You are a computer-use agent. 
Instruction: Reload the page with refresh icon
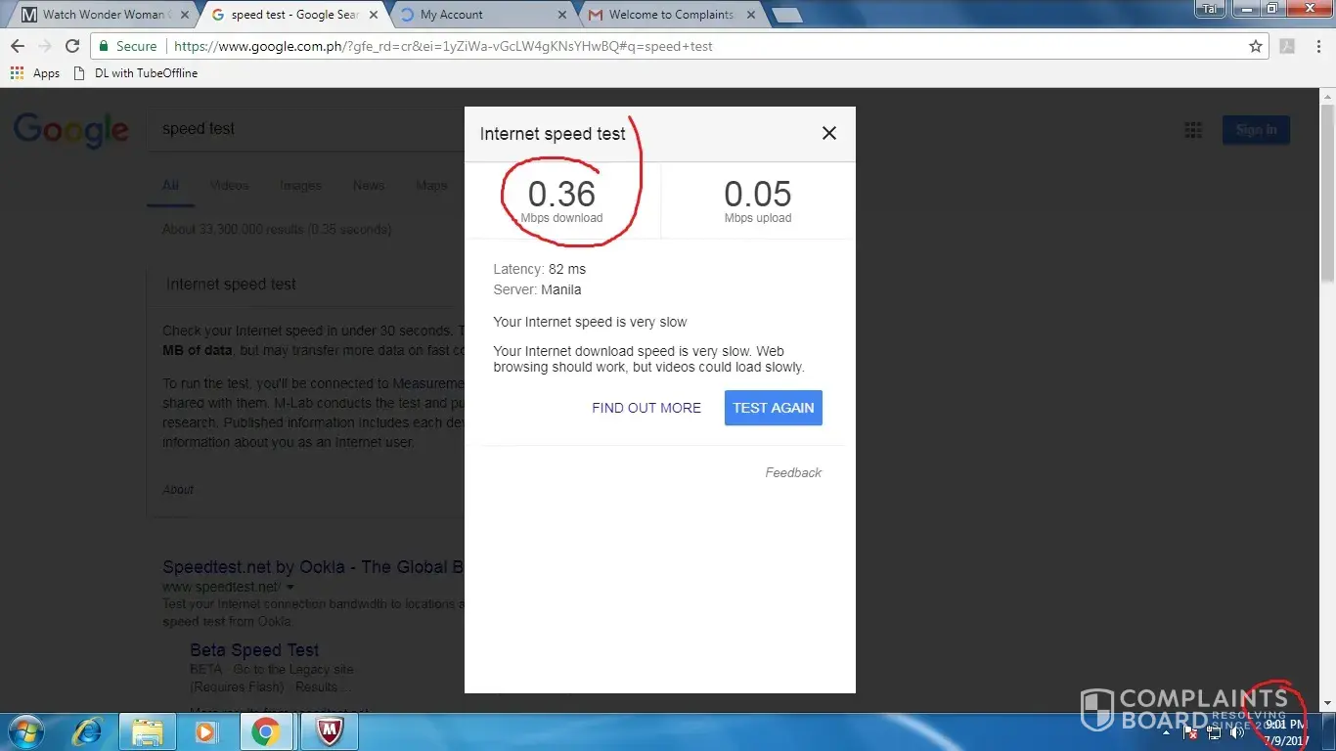(71, 46)
